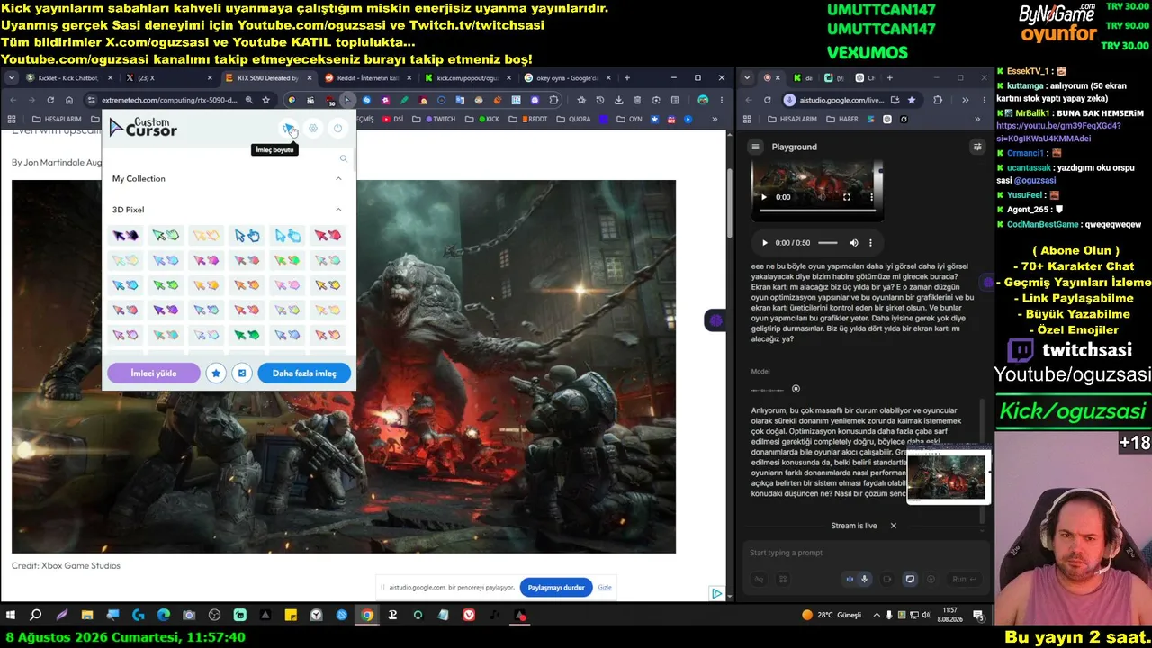Play the 0:00 / 0:50 audio clip
Screen dimensions: 1152x648
coord(765,243)
